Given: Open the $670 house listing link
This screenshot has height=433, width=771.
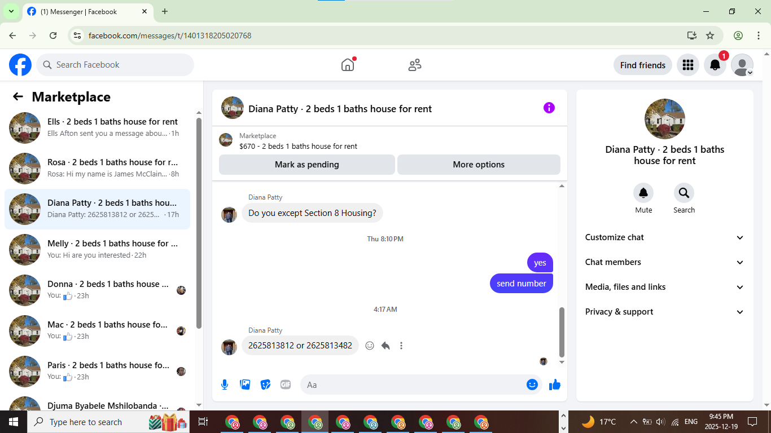Looking at the screenshot, I should point(298,146).
